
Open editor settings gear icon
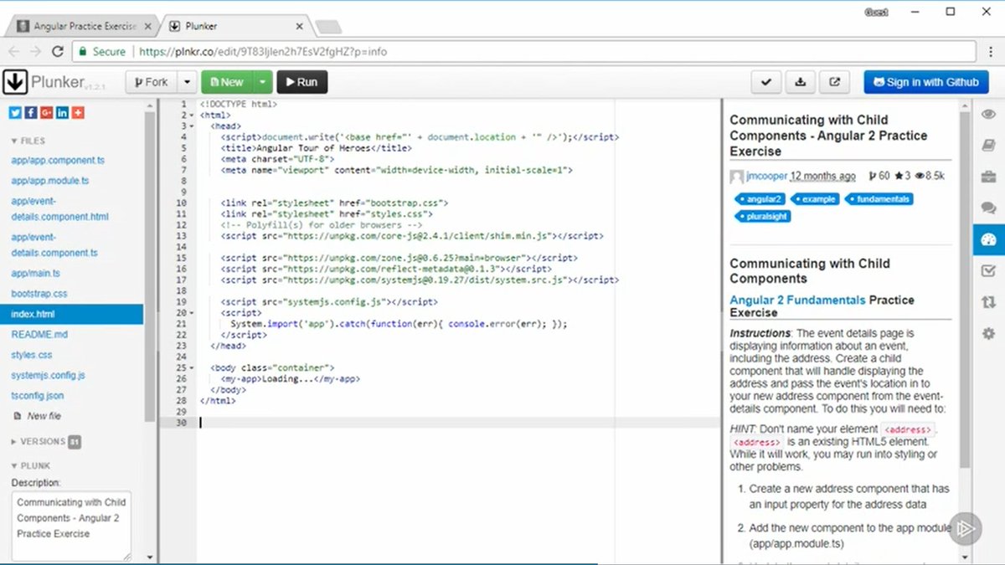click(x=988, y=333)
